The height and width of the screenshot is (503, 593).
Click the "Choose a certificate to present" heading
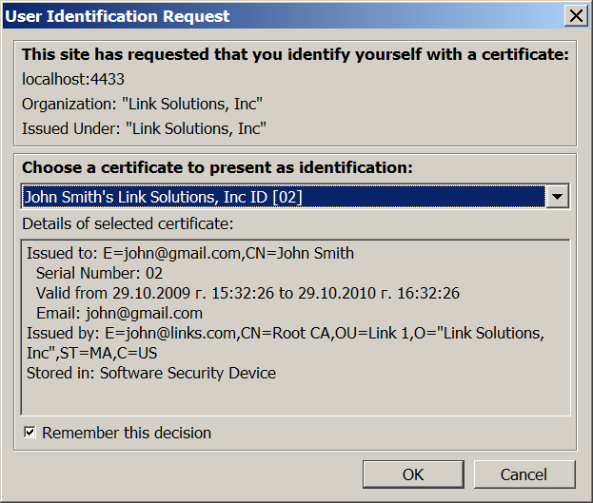click(x=218, y=167)
